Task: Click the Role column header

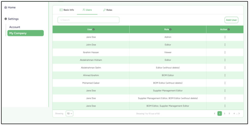Action: tap(168, 29)
